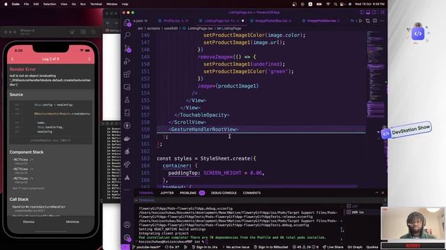The height and width of the screenshot is (250, 446).
Task: Click 'userEdit' in the editor breadcrumb
Action: click(x=171, y=28)
